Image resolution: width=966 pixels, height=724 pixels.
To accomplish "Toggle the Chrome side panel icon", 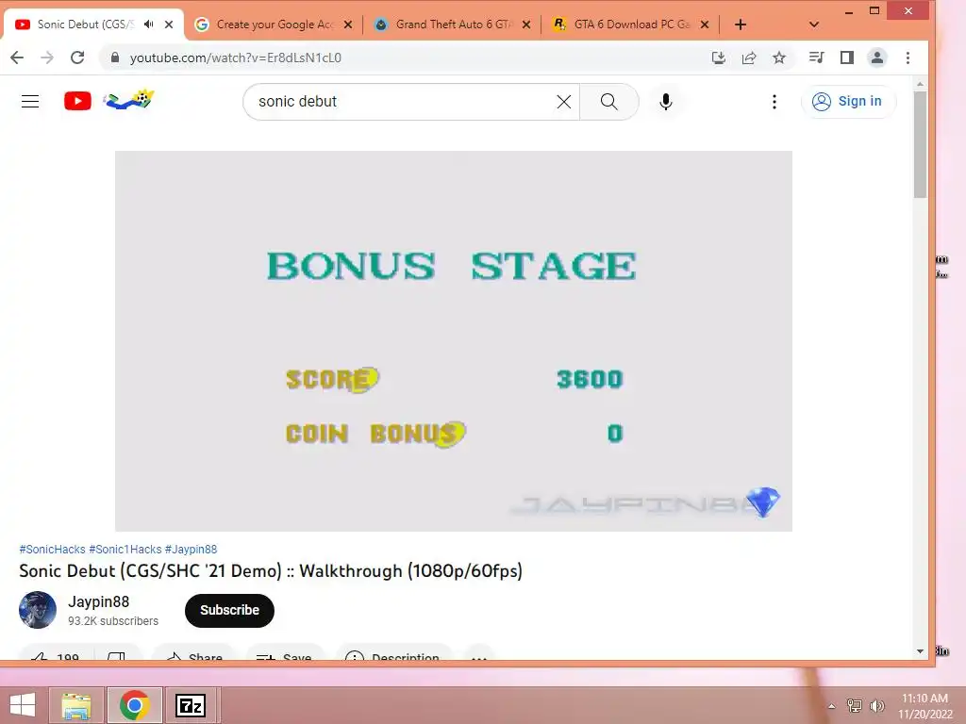I will (x=847, y=58).
